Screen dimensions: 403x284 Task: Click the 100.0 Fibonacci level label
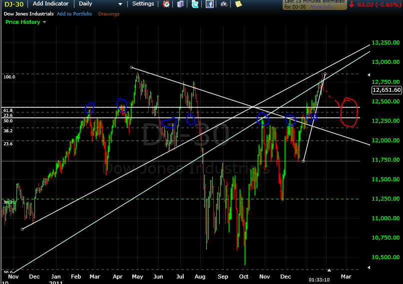pos(9,77)
